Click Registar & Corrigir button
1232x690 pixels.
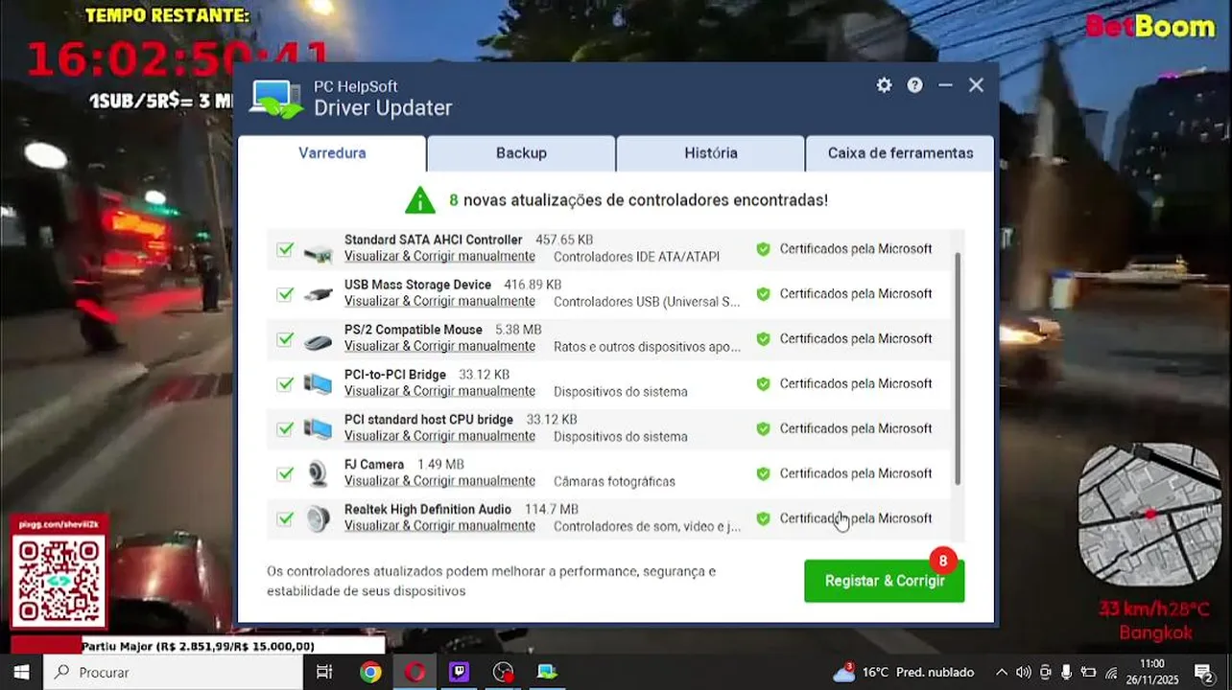(x=884, y=581)
